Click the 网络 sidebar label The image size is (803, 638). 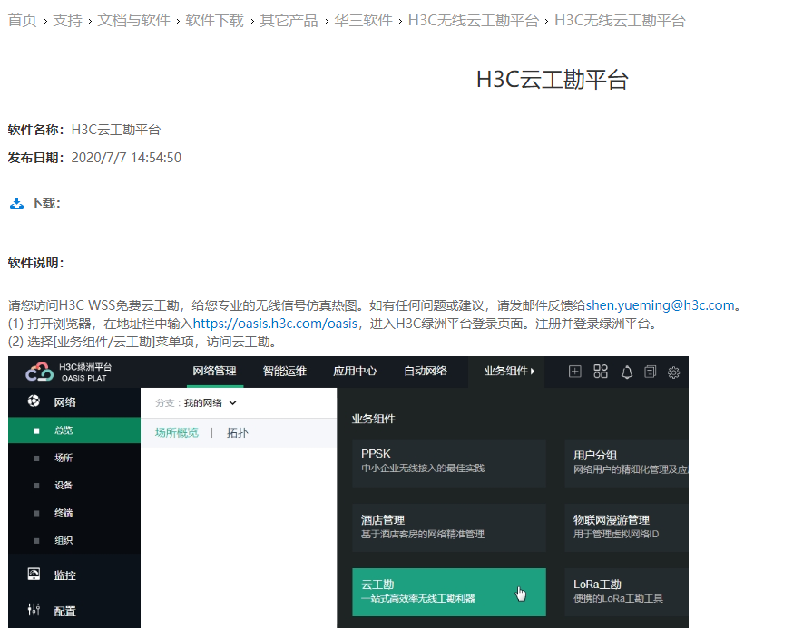click(x=65, y=402)
